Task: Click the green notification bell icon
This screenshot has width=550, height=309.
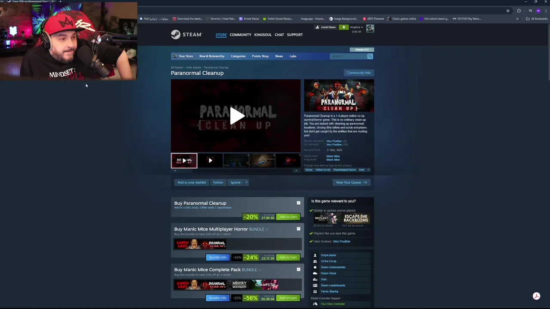Action: point(343,27)
